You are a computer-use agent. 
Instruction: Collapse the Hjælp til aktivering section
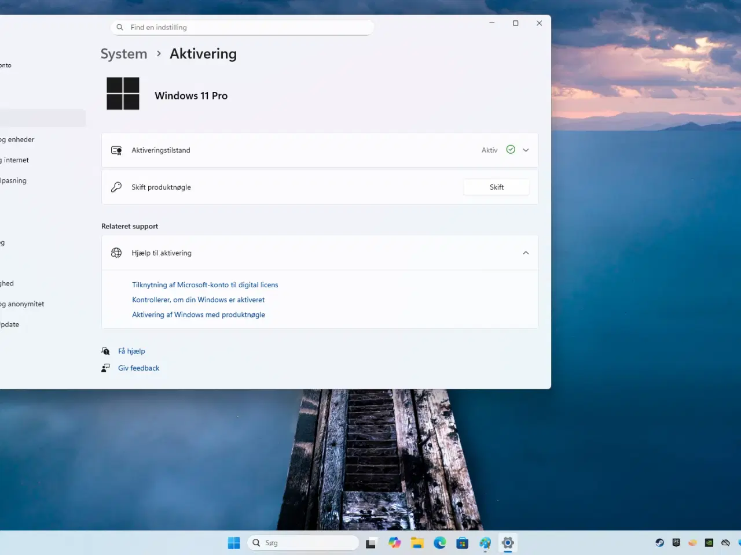[526, 253]
